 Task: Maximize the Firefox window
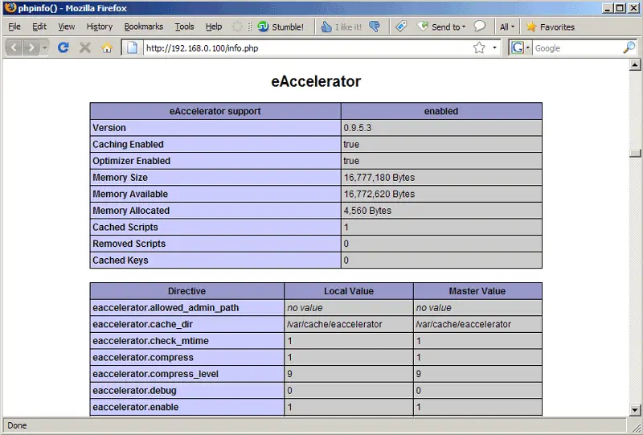tap(620, 8)
